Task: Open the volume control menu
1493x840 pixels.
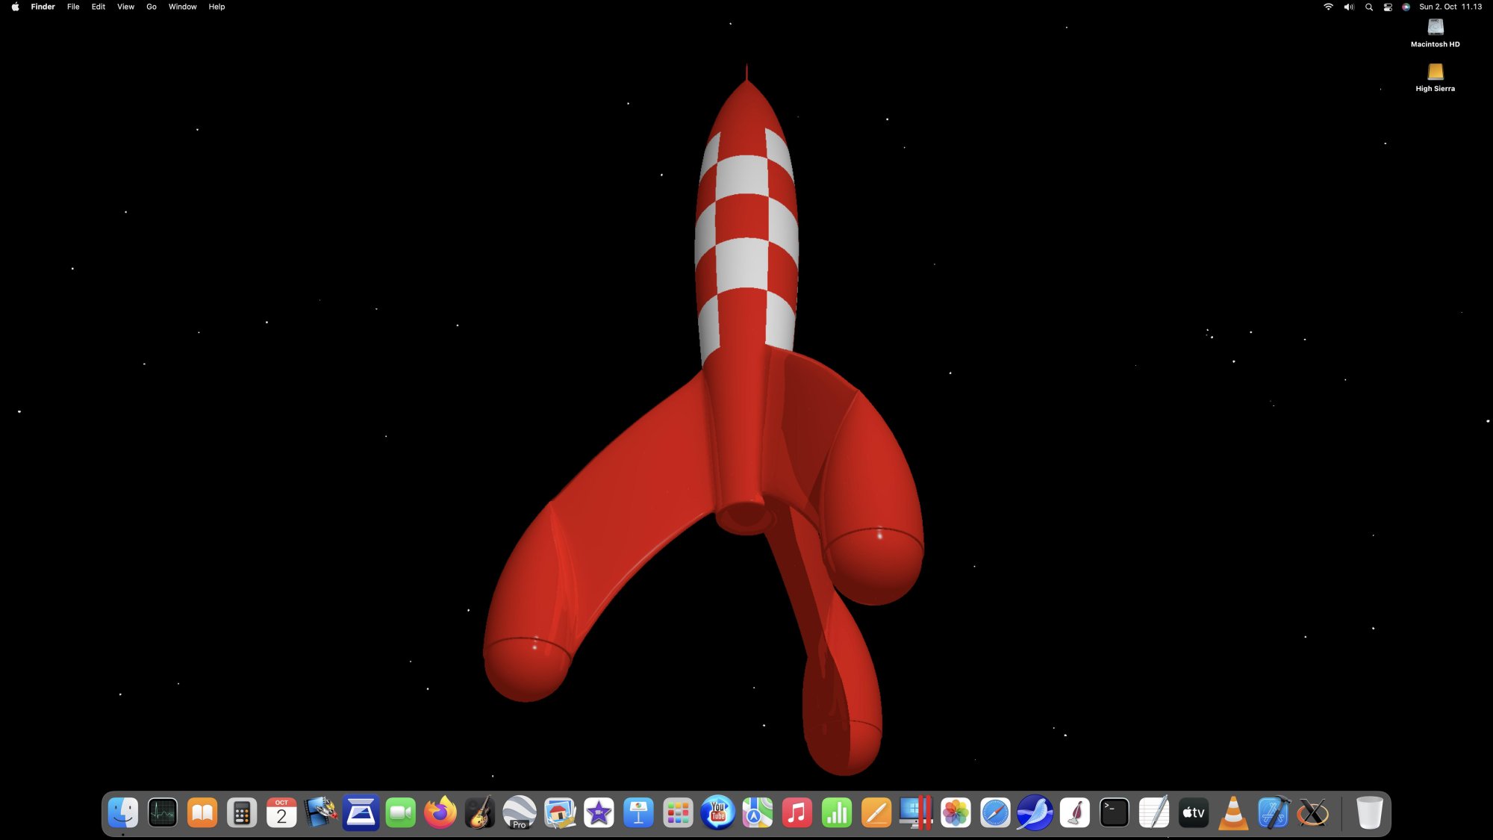Action: point(1348,7)
